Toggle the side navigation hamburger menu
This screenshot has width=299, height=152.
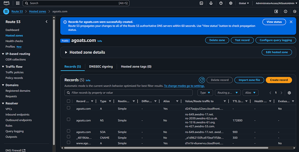pyautogui.click(x=6, y=11)
